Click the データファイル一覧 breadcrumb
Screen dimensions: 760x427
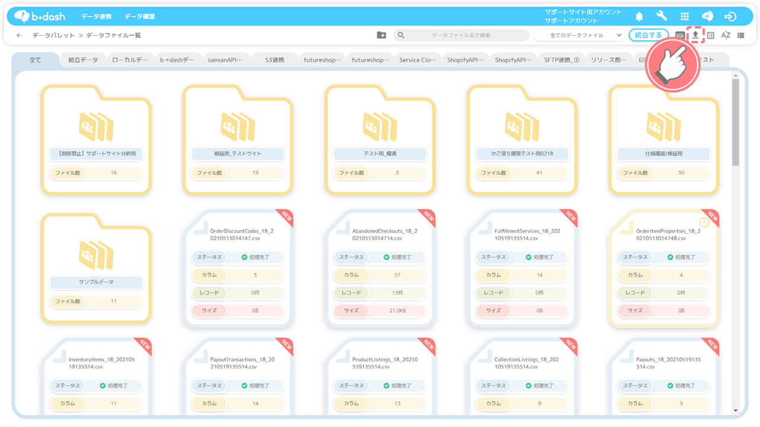tap(113, 36)
